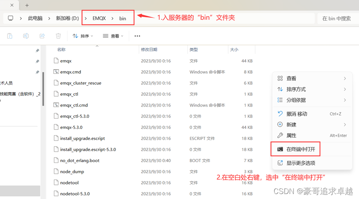This screenshot has height=199, width=359.
Task: Select emqx_ctl.cmd file name
Action: (74, 105)
